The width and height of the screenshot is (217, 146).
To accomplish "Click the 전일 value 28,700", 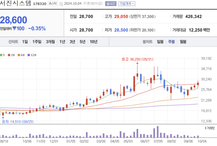I will click(86, 16).
